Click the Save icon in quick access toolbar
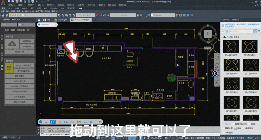 (17, 1)
